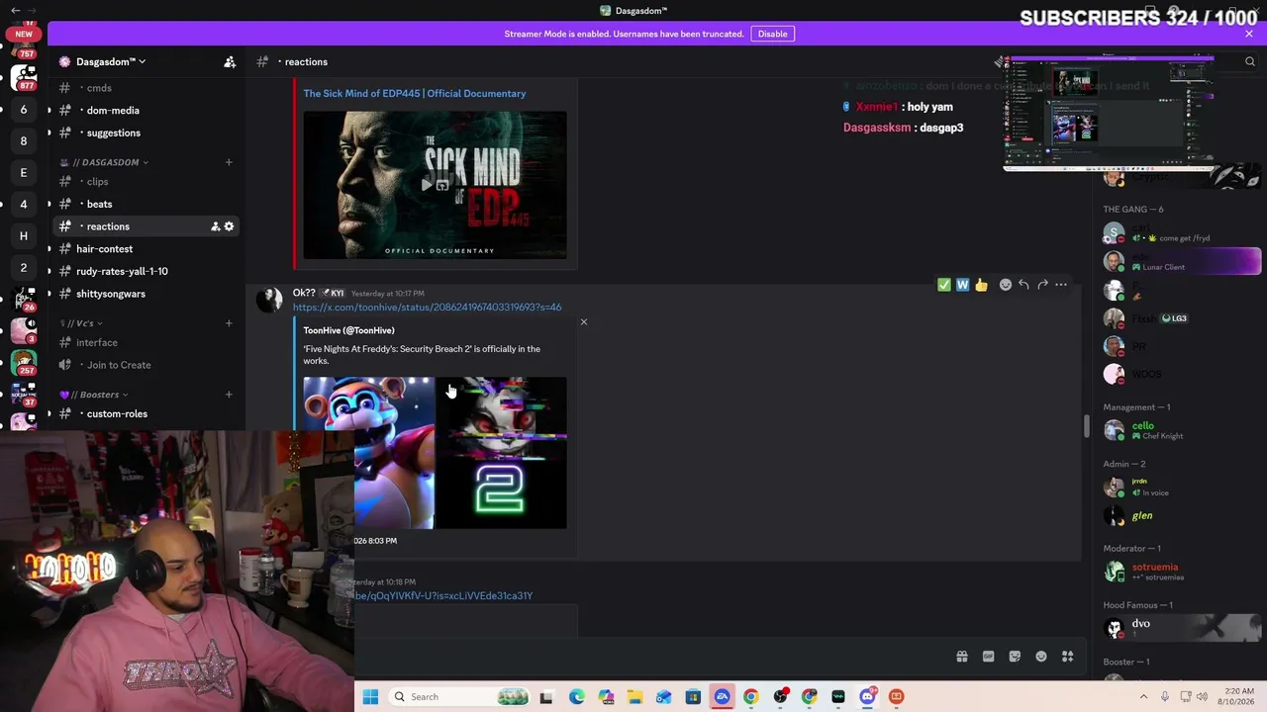Open File Explorer from the taskbar

click(634, 697)
